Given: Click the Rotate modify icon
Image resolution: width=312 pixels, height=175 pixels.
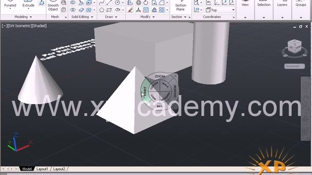Looking at the screenshot, I should [x=146, y=2].
